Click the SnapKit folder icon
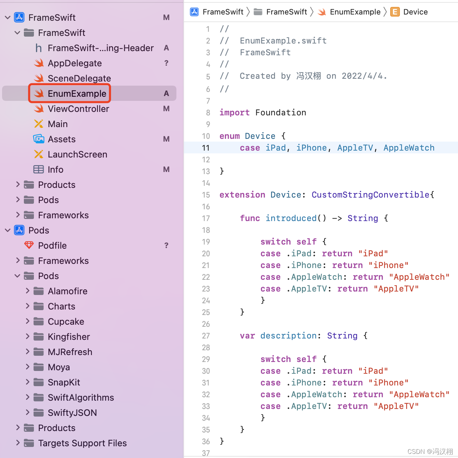The image size is (458, 458). (38, 382)
